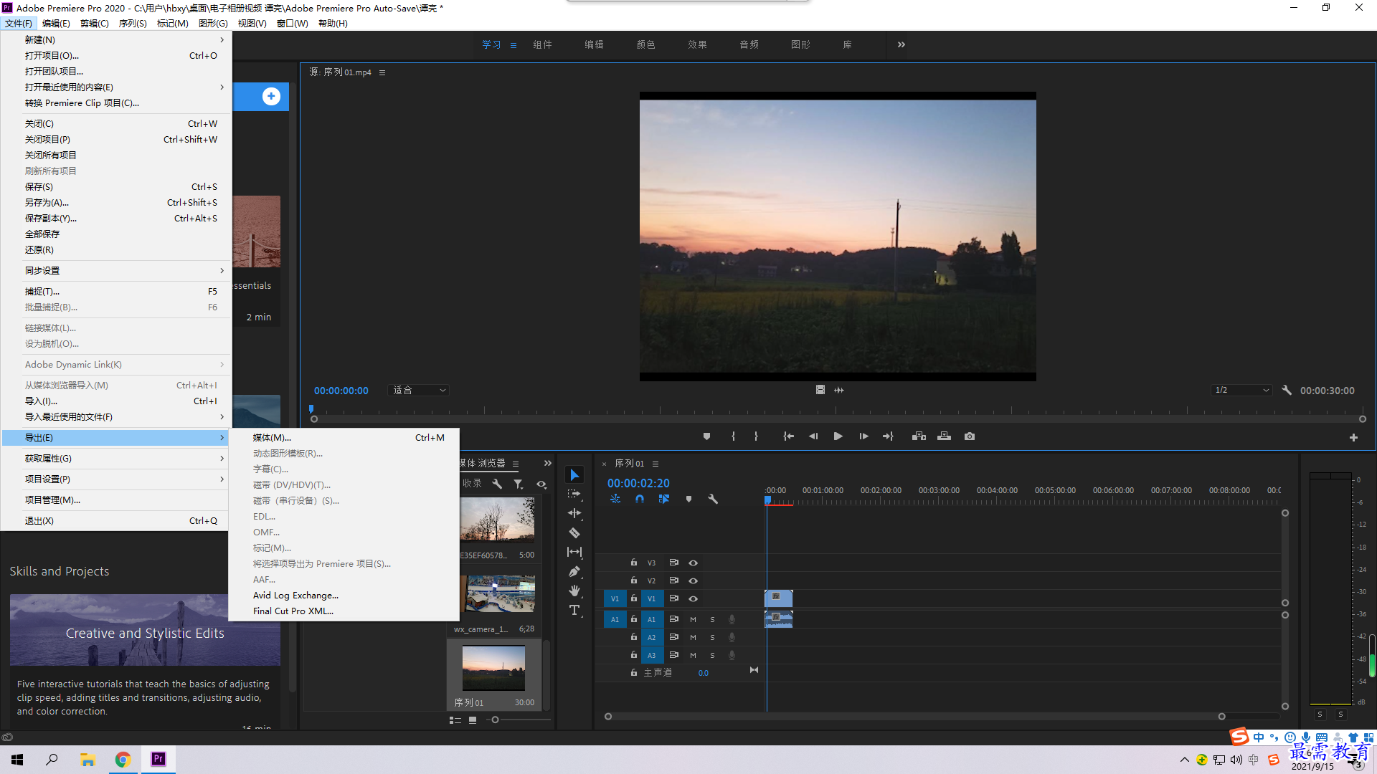The height and width of the screenshot is (774, 1377).
Task: Click 导入(I)... in File menu
Action: 115,401
